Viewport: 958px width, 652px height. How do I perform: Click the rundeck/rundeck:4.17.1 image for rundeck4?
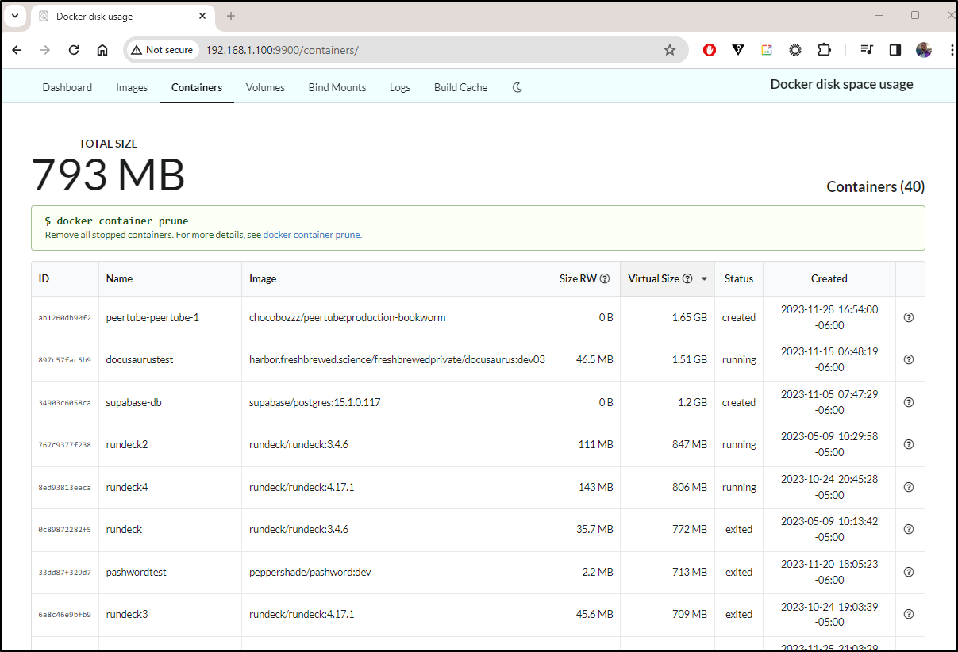[x=302, y=487]
